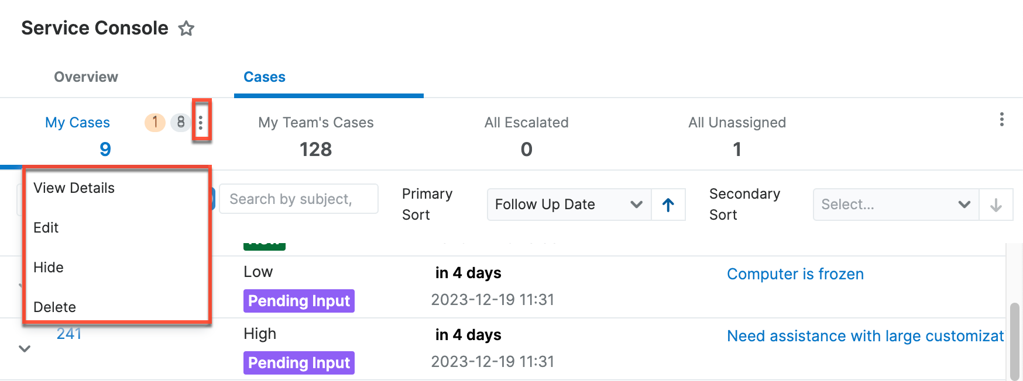Open the Follow Up Date sort dropdown

pos(568,205)
